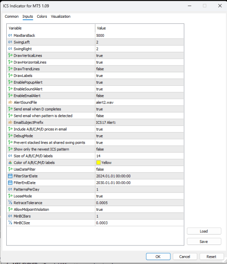Click the fraction icon beside MinBCSize
Viewport: 227px width, 264px height.
coord(10,223)
